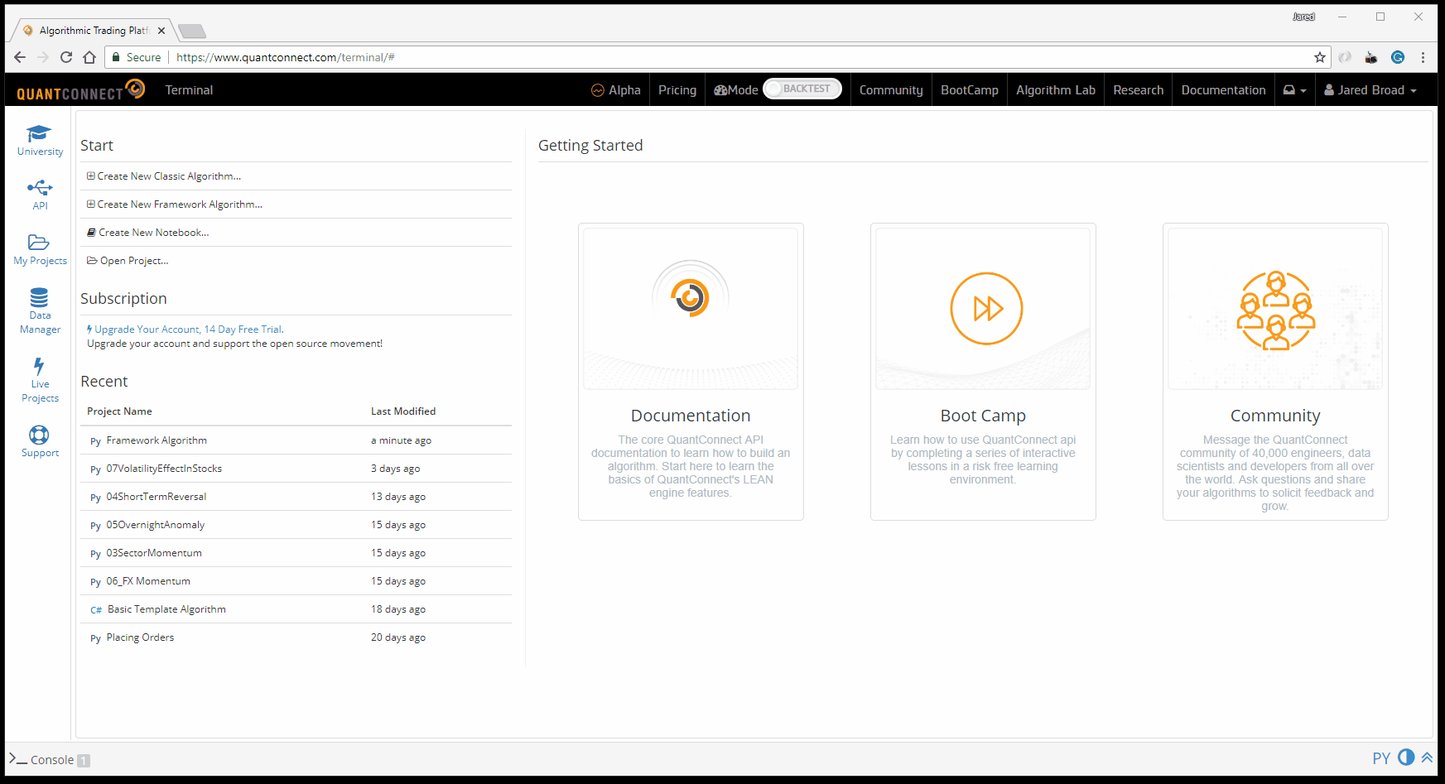
Task: Reload the page
Action: pyautogui.click(x=66, y=57)
